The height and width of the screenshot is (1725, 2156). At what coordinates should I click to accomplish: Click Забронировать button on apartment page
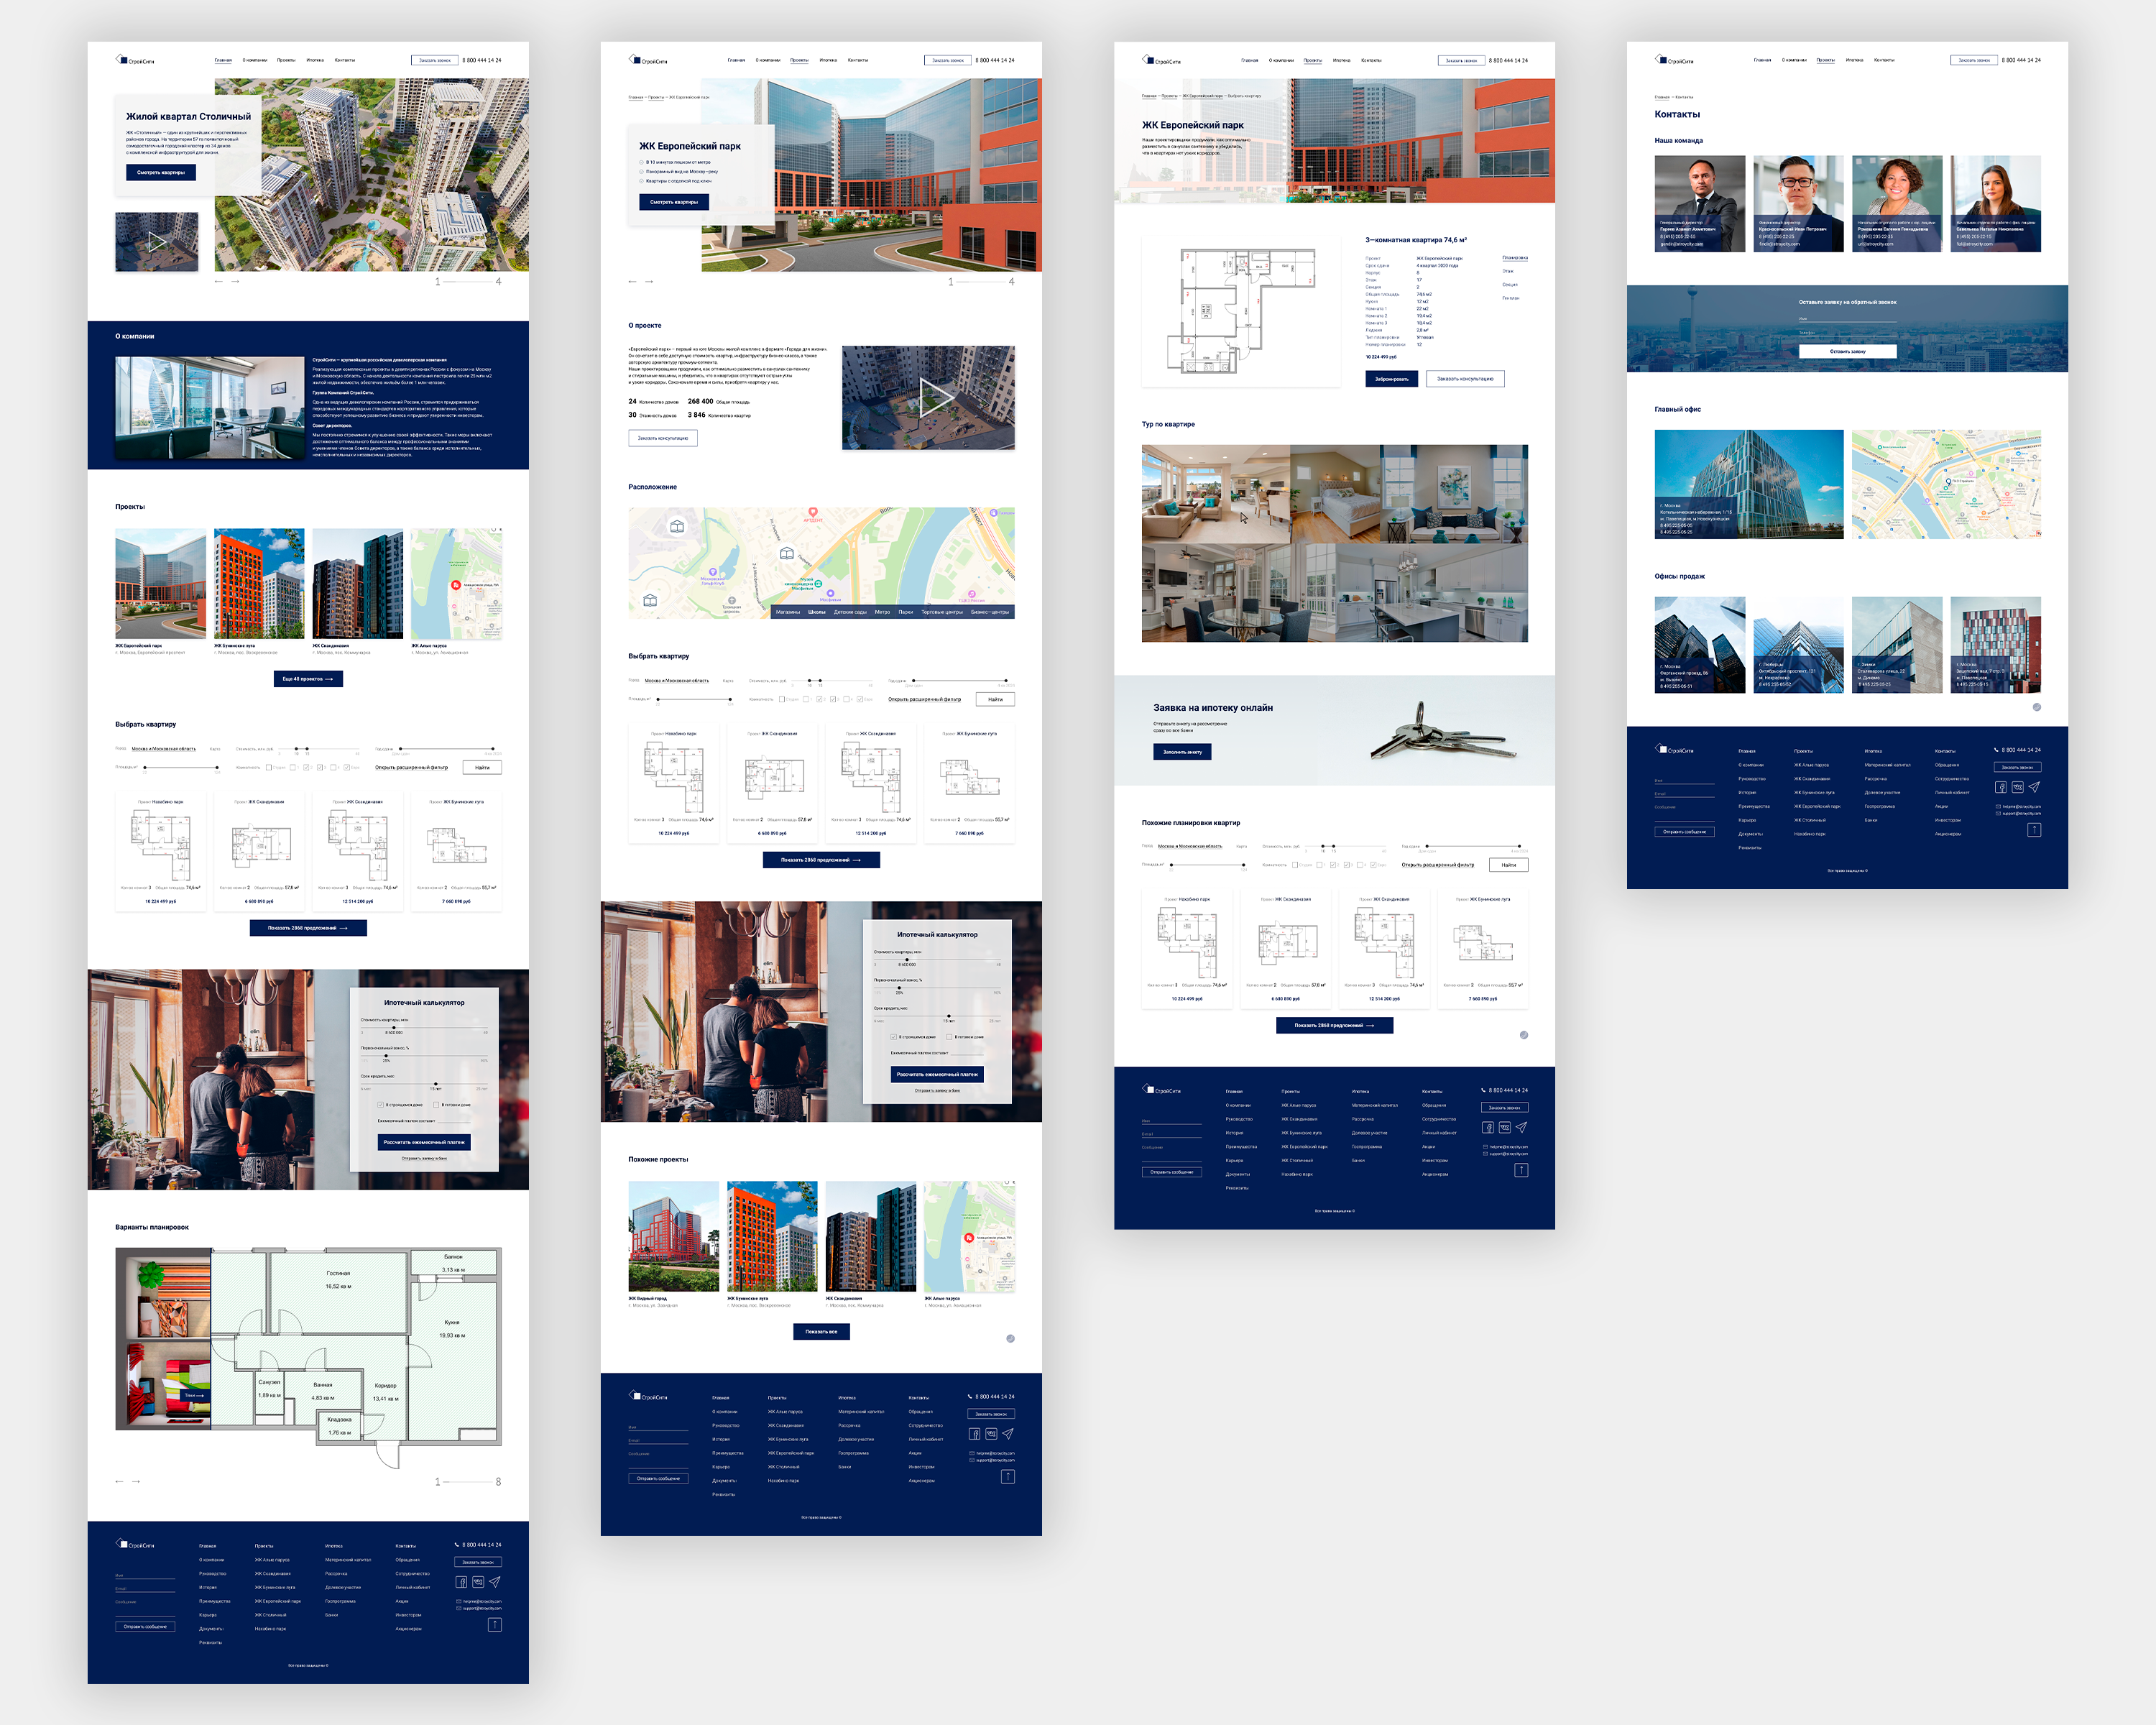pyautogui.click(x=1391, y=379)
